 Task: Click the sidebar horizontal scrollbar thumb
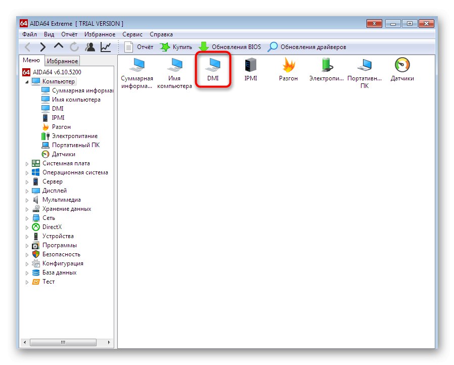click(63, 342)
